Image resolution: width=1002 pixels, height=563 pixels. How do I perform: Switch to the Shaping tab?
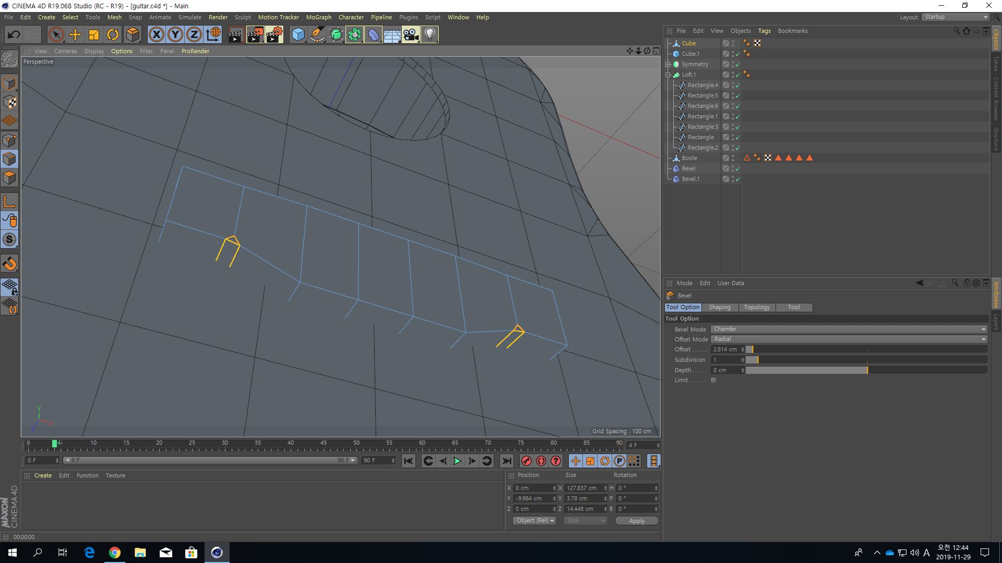pyautogui.click(x=720, y=308)
